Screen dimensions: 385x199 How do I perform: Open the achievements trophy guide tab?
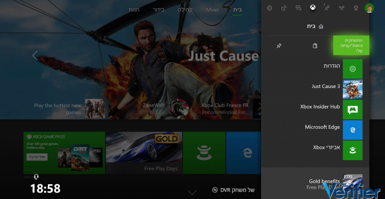tap(355, 8)
